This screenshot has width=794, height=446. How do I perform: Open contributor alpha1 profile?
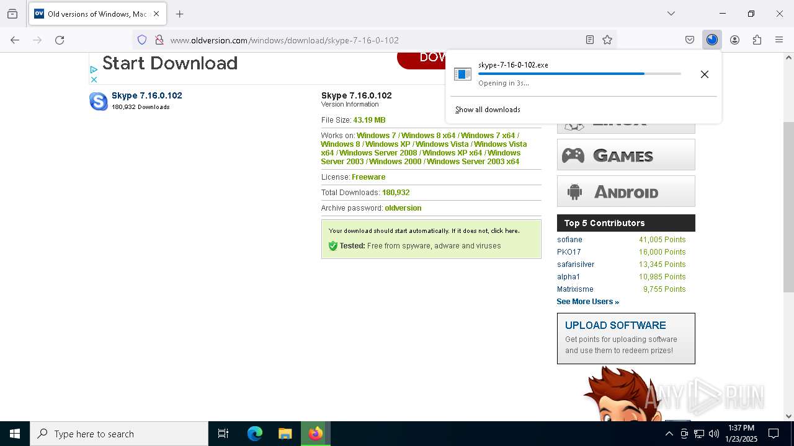pos(568,277)
